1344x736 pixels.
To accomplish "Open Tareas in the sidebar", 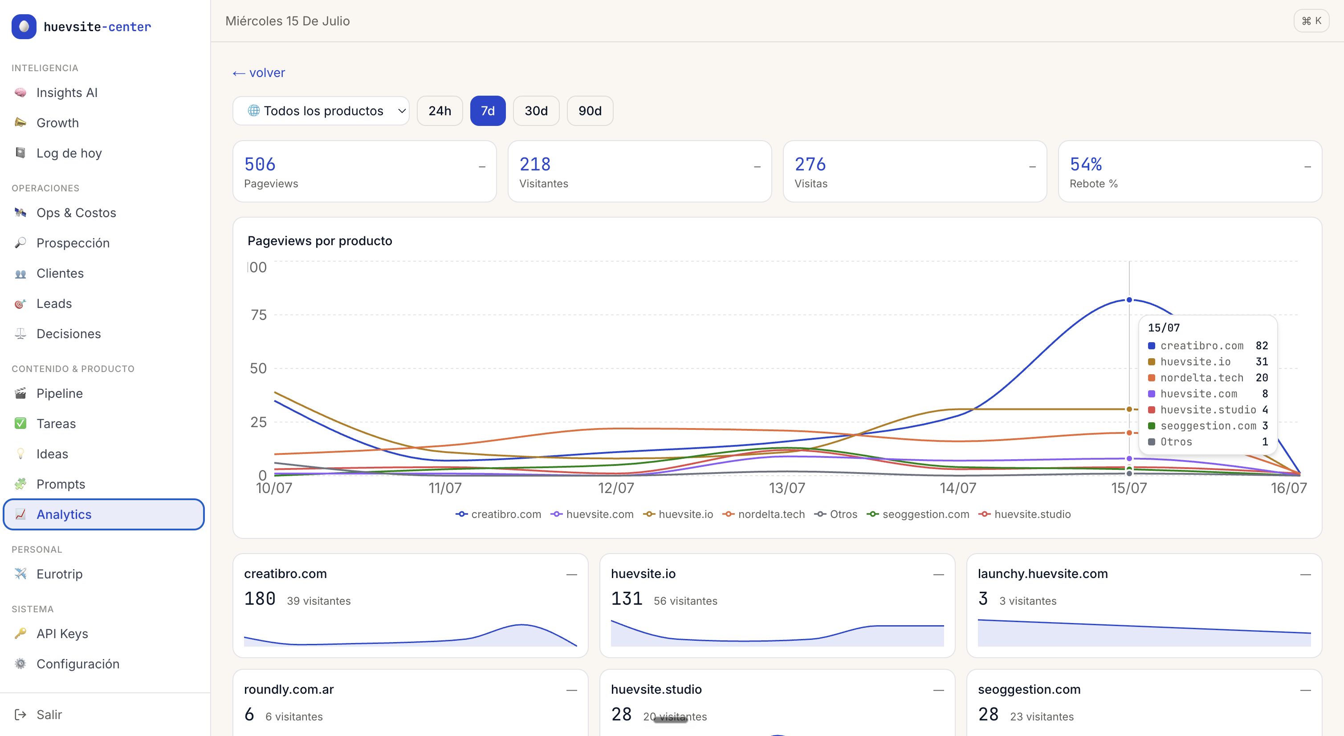I will tap(104, 424).
